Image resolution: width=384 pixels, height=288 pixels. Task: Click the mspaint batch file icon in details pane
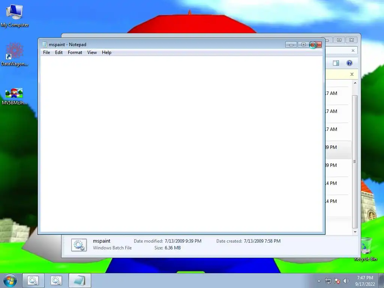[x=79, y=245]
